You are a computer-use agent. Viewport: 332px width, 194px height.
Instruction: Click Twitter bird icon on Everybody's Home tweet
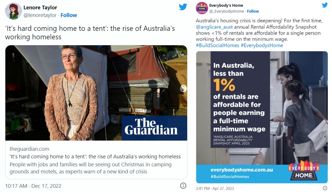click(325, 5)
